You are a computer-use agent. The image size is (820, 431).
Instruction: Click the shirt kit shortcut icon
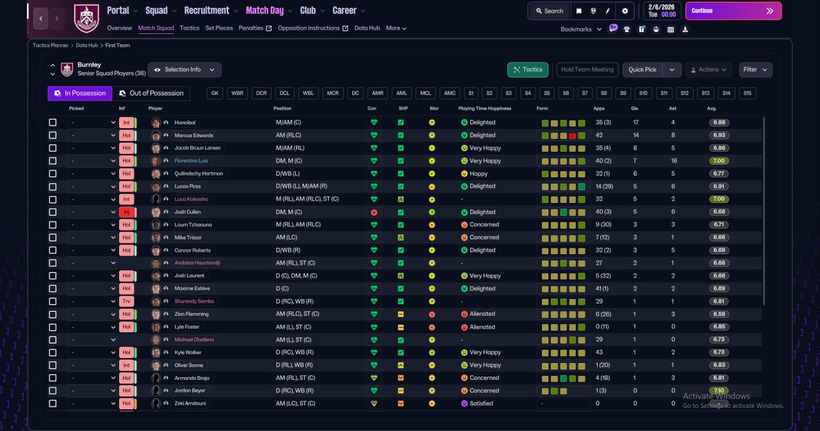point(627,29)
